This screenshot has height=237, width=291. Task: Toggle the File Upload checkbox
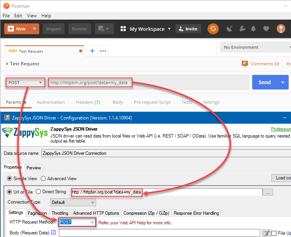[x=274, y=233]
